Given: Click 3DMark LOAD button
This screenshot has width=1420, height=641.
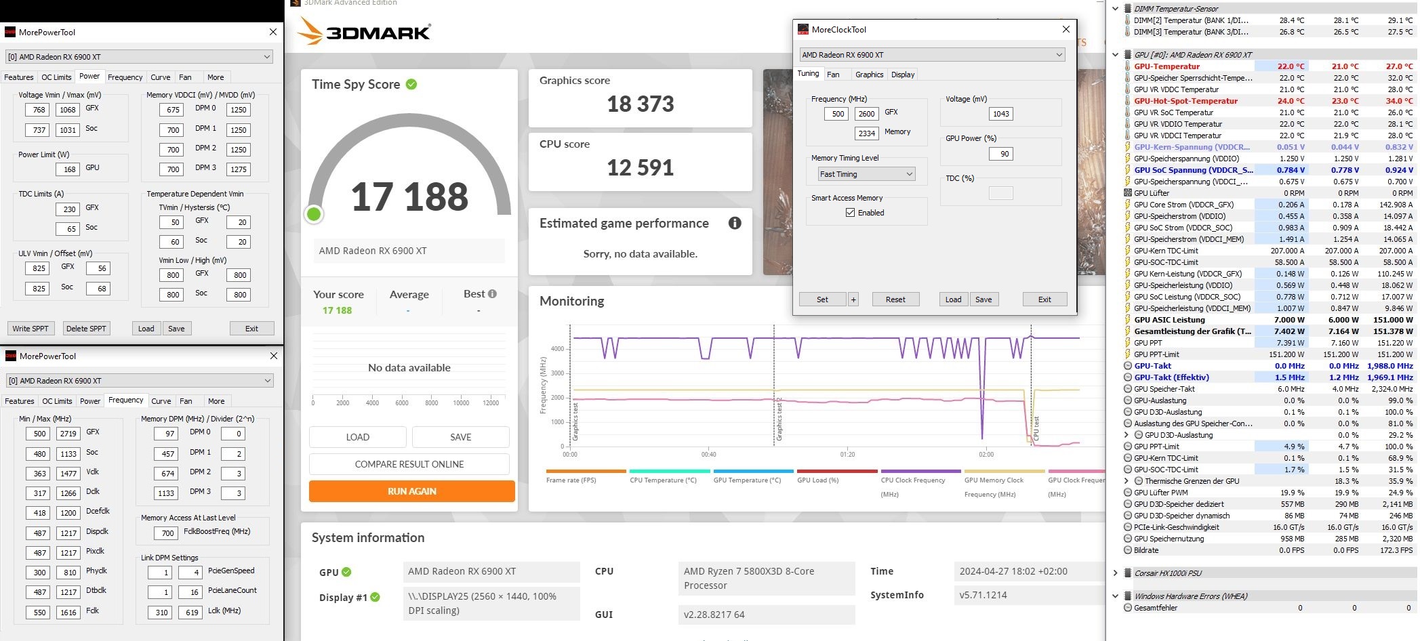Looking at the screenshot, I should click(x=358, y=437).
